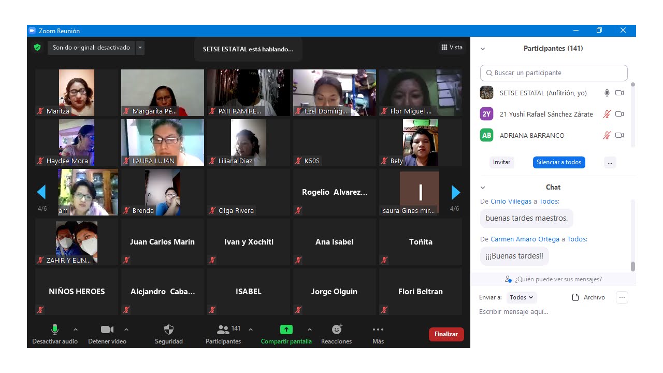The height and width of the screenshot is (373, 663).
Task: Click the green encryption shield icon
Action: pyautogui.click(x=37, y=48)
